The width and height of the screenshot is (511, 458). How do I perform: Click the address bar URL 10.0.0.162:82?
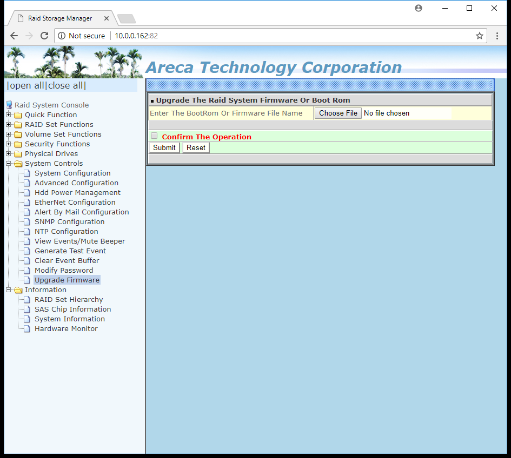pos(136,36)
